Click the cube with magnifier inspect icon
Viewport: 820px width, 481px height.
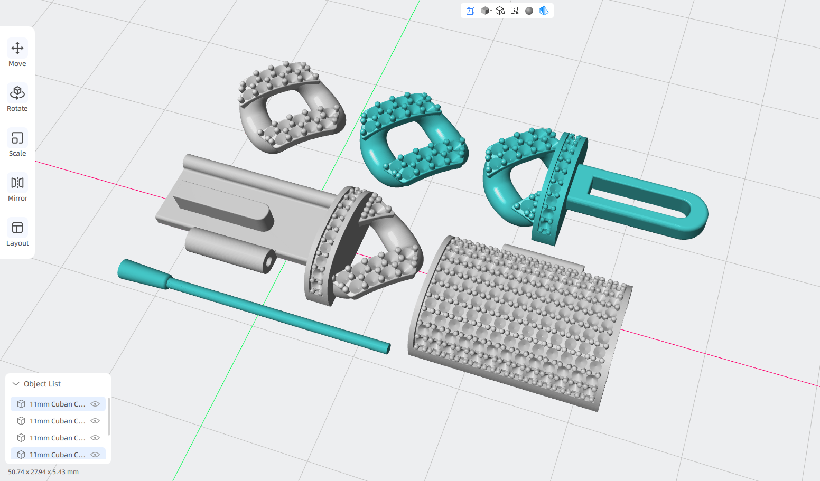pyautogui.click(x=500, y=11)
